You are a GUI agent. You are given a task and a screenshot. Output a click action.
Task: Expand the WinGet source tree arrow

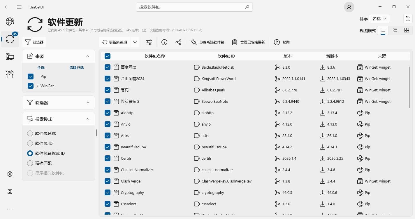(x=38, y=86)
